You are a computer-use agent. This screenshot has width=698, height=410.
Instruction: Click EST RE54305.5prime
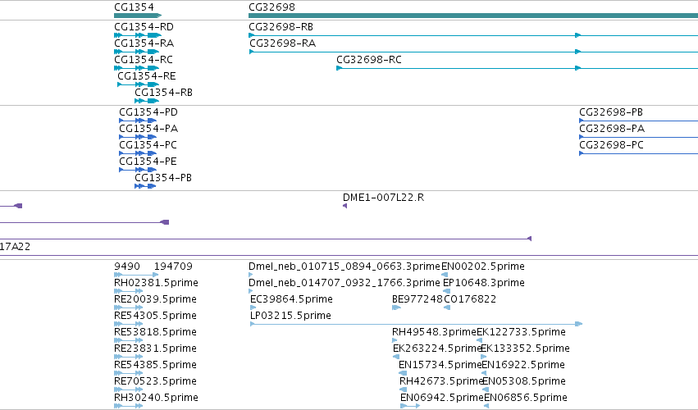click(x=155, y=316)
